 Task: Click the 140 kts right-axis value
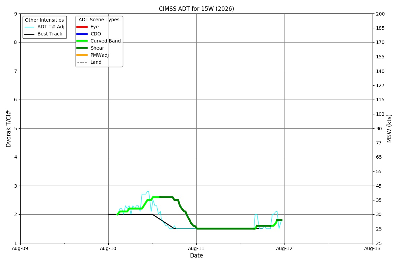(x=380, y=71)
